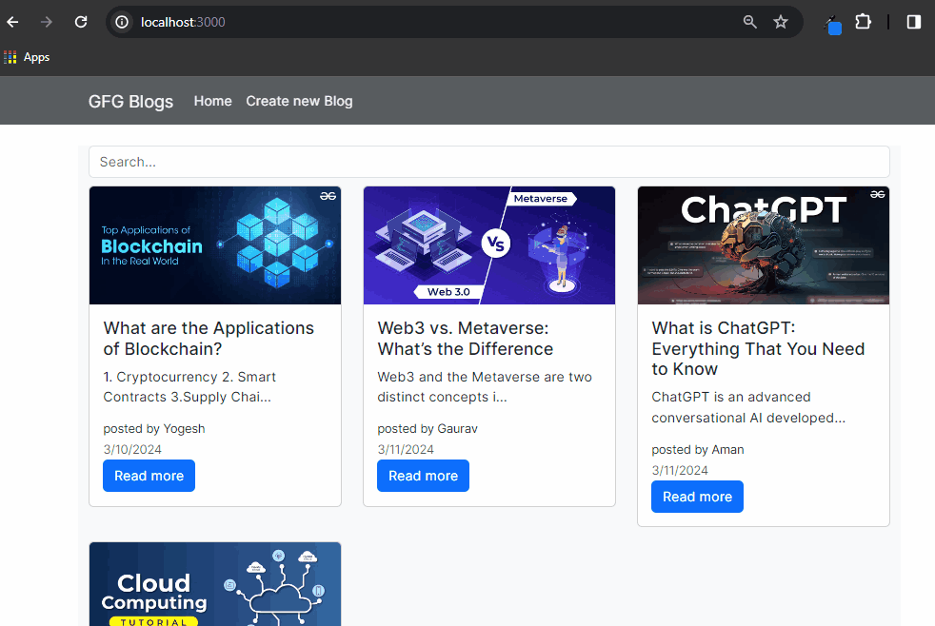
Task: Open Cloud Computing tutorial thumbnail
Action: (x=215, y=584)
